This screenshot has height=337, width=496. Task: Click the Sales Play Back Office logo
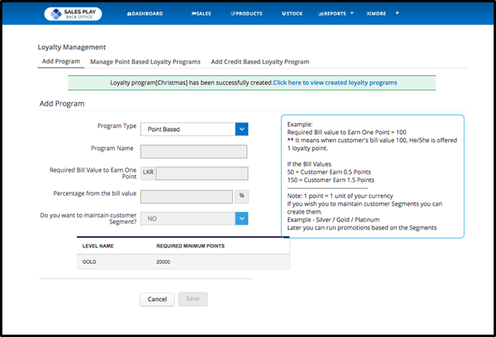(x=73, y=13)
